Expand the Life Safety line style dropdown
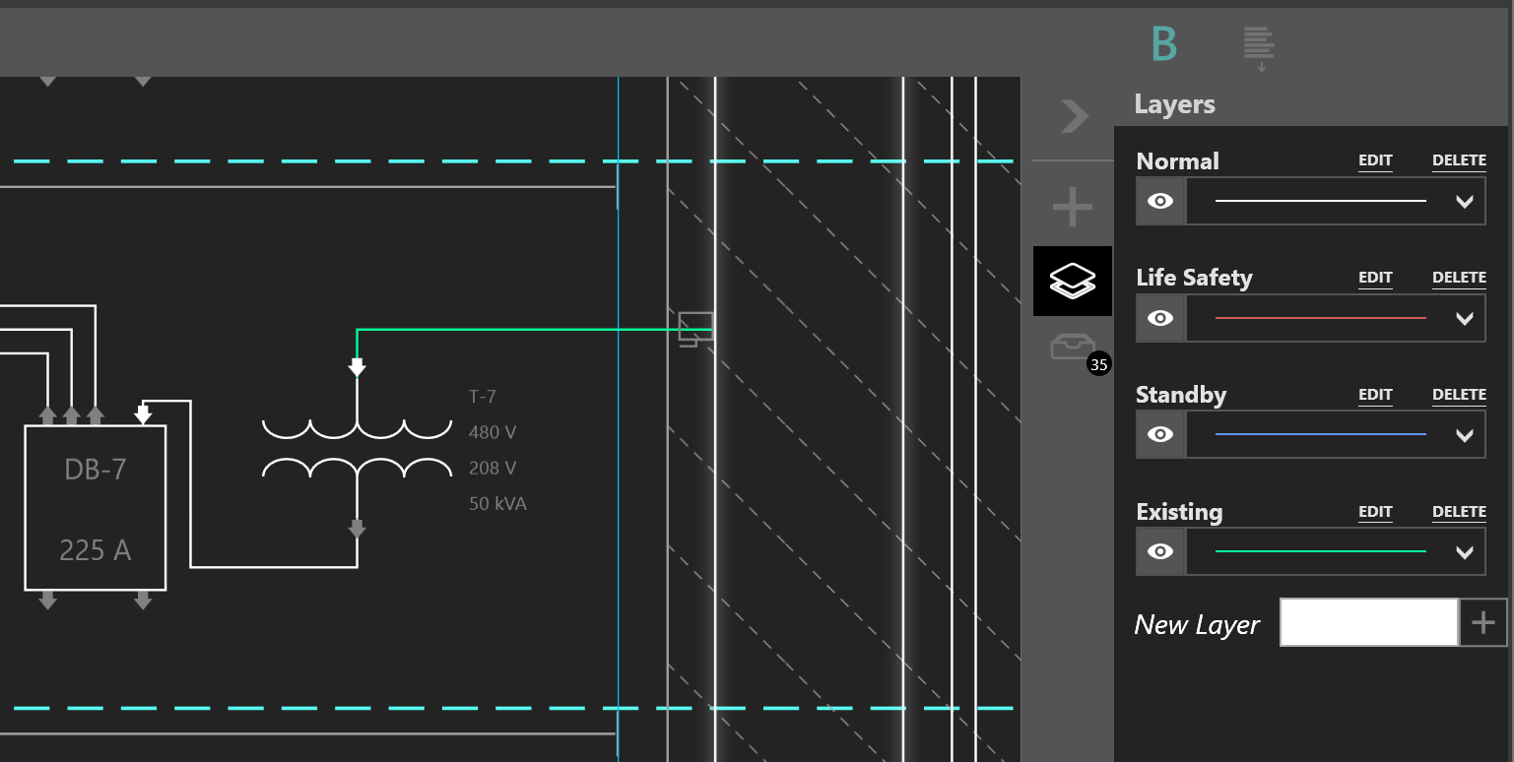Viewport: 1514px width, 762px height. pos(1464,319)
